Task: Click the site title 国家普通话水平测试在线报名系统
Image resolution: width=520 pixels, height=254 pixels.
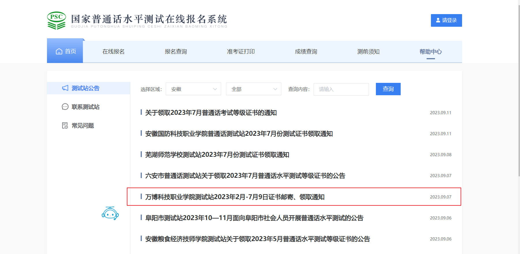Action: pos(149,19)
